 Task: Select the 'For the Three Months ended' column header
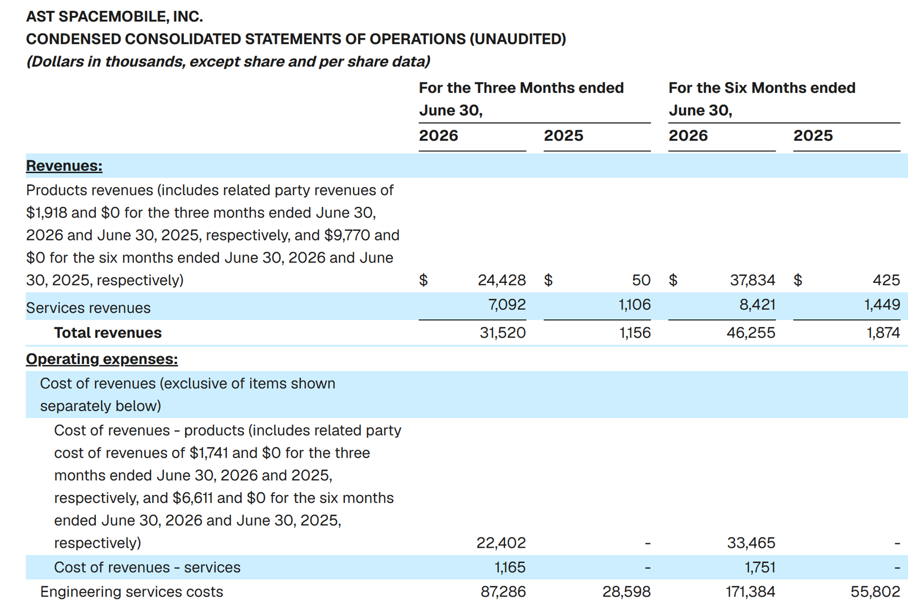click(521, 88)
